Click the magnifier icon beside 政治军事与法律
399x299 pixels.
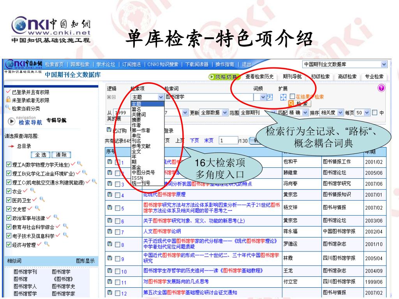56,217
